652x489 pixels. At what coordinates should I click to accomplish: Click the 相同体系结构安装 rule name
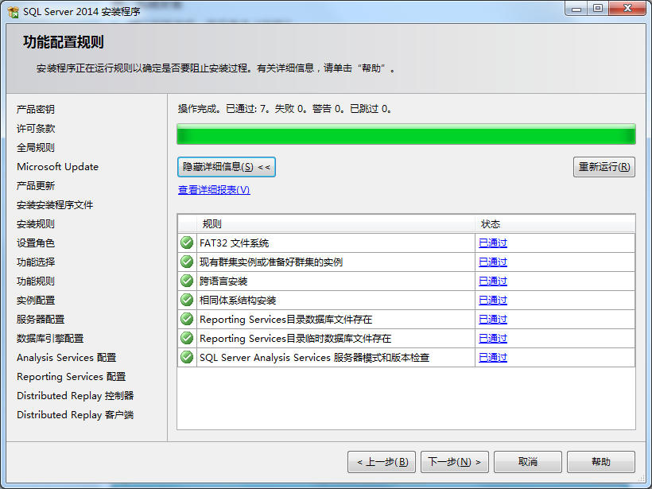point(238,301)
